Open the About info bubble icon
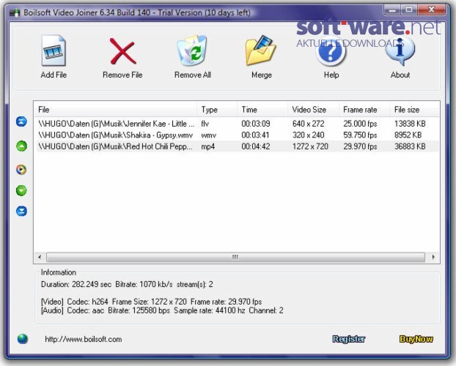 click(400, 51)
